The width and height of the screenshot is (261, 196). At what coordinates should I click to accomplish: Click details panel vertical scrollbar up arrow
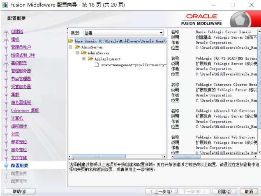(259, 31)
